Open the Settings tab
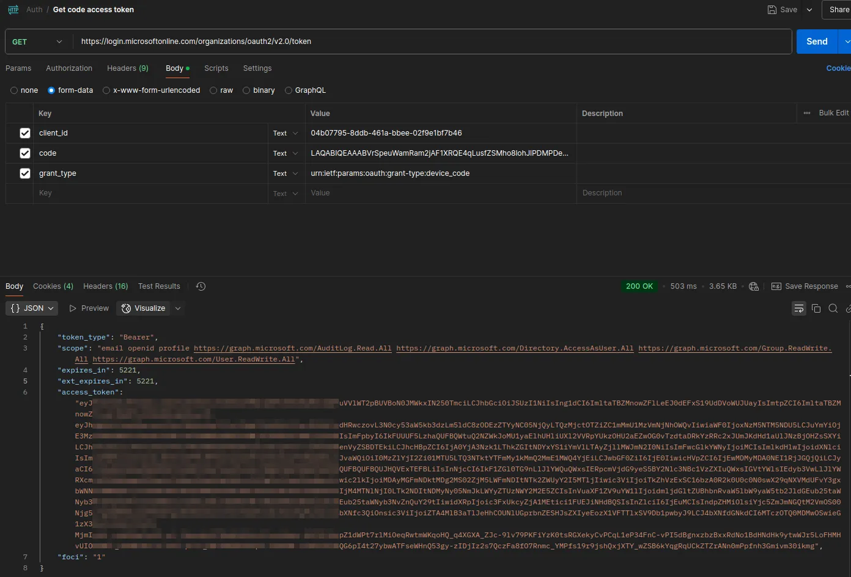Viewport: 851px width, 577px height. click(x=257, y=68)
